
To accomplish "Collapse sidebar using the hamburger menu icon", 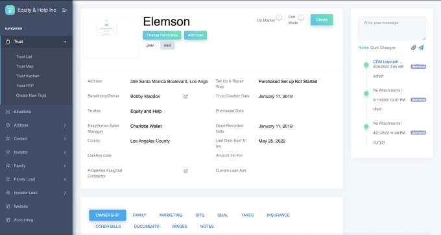I will pos(64,10).
